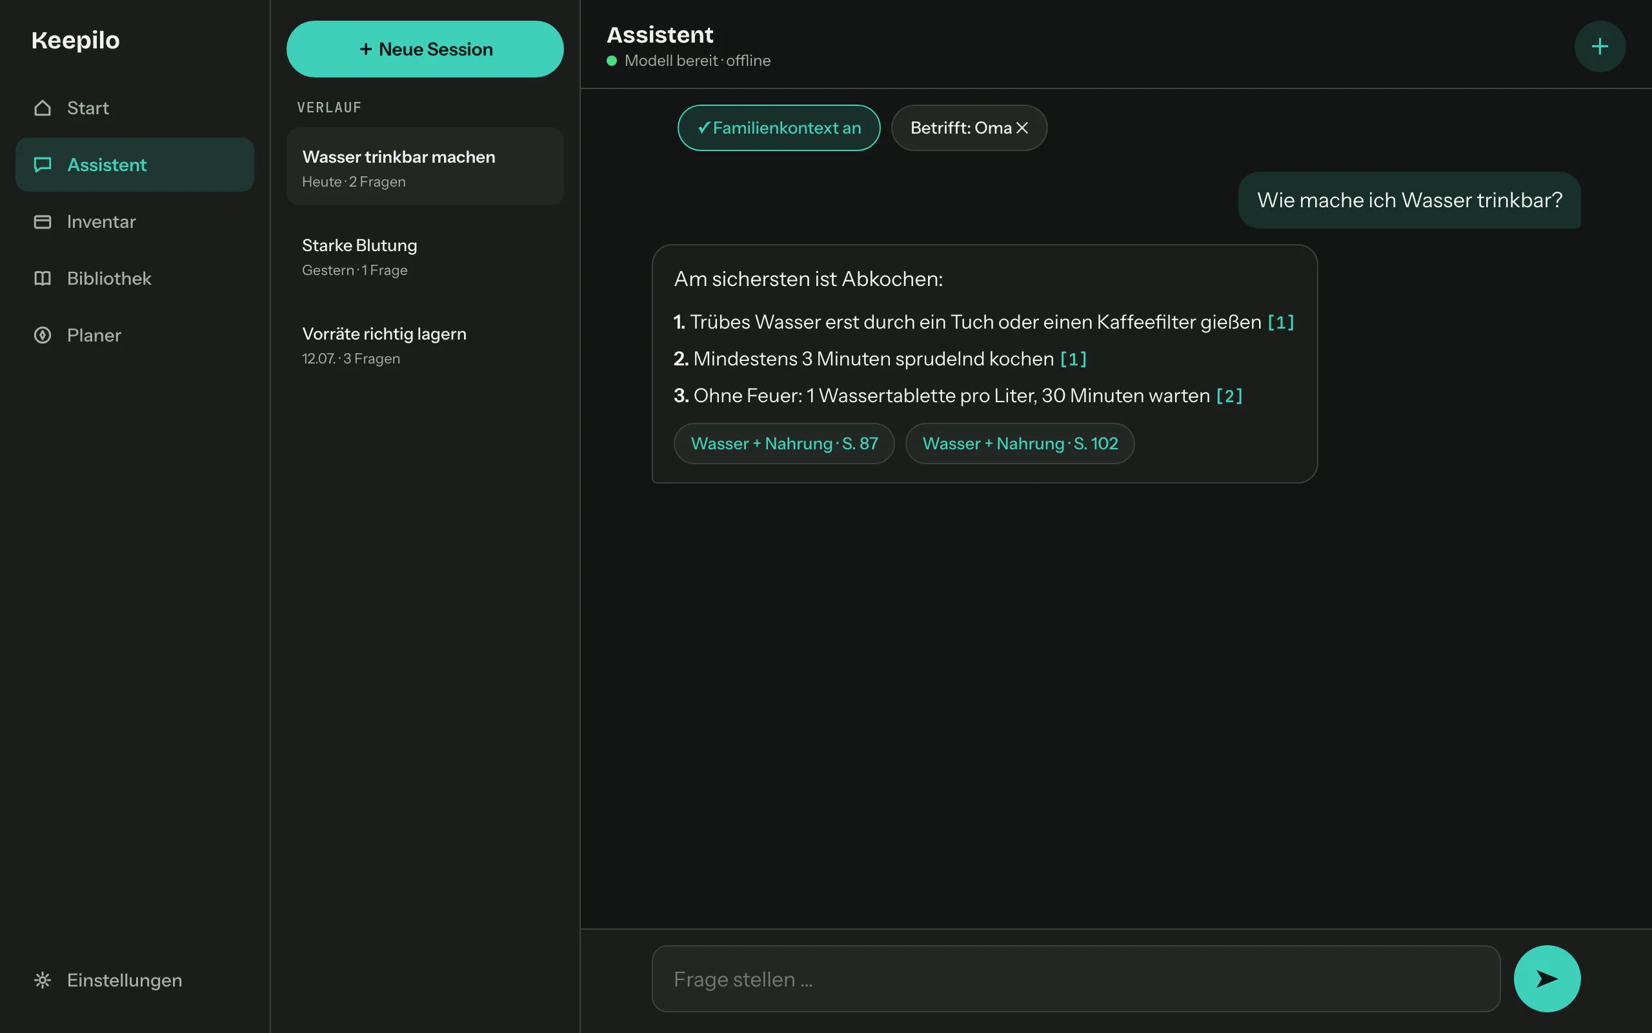This screenshot has width=1652, height=1033.
Task: Click citation [1] after sprudelnd kochen
Action: pyautogui.click(x=1073, y=360)
